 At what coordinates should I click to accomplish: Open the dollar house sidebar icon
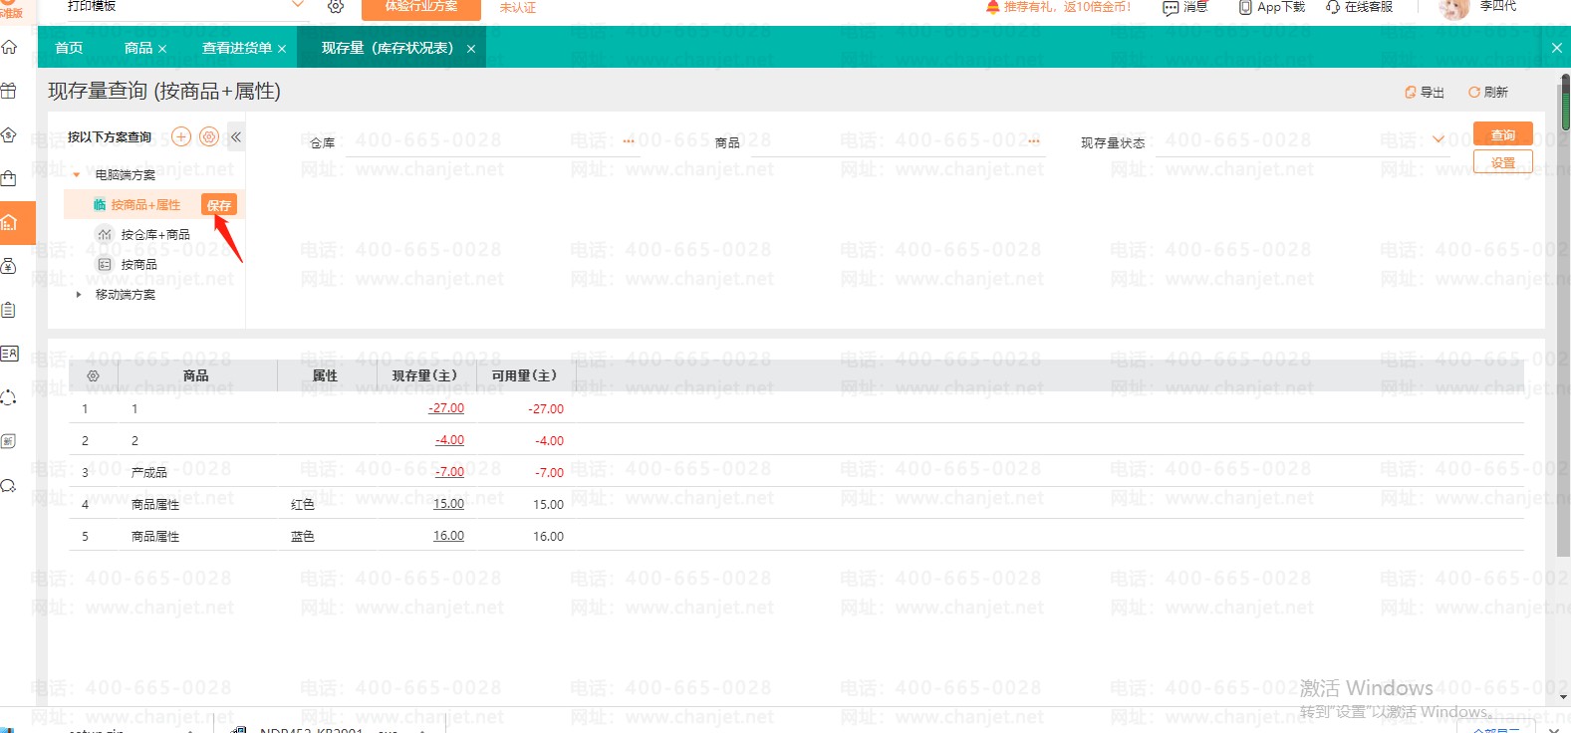tap(9, 134)
